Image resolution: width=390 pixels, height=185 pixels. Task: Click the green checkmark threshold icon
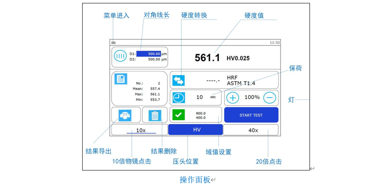coord(178,115)
